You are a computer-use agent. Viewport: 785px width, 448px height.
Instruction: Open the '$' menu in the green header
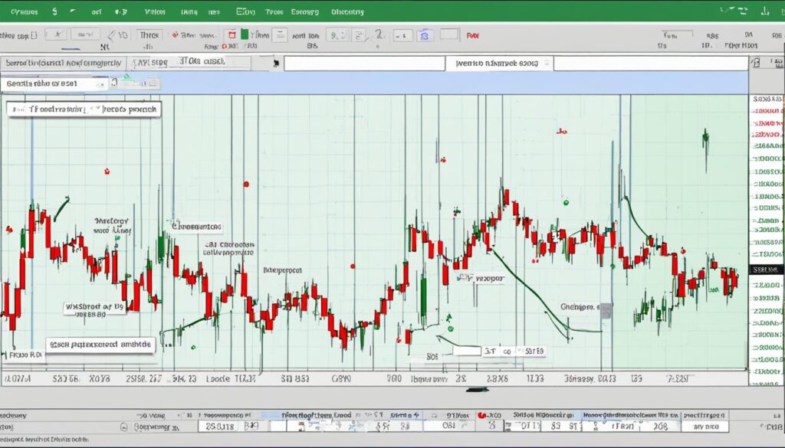[54, 11]
